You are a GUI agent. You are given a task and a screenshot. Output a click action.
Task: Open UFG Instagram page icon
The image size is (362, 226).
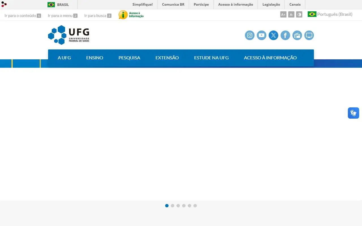[250, 35]
